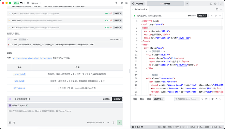Switch to the 问题 panel tab
Image resolution: width=225 pixels, height=129 pixels.
coord(135,99)
